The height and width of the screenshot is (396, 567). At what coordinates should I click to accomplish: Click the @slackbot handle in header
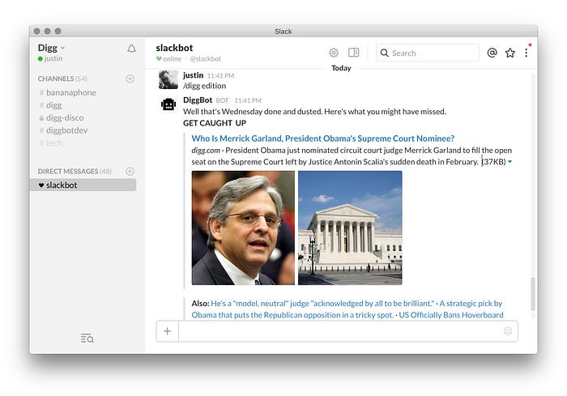tap(205, 59)
